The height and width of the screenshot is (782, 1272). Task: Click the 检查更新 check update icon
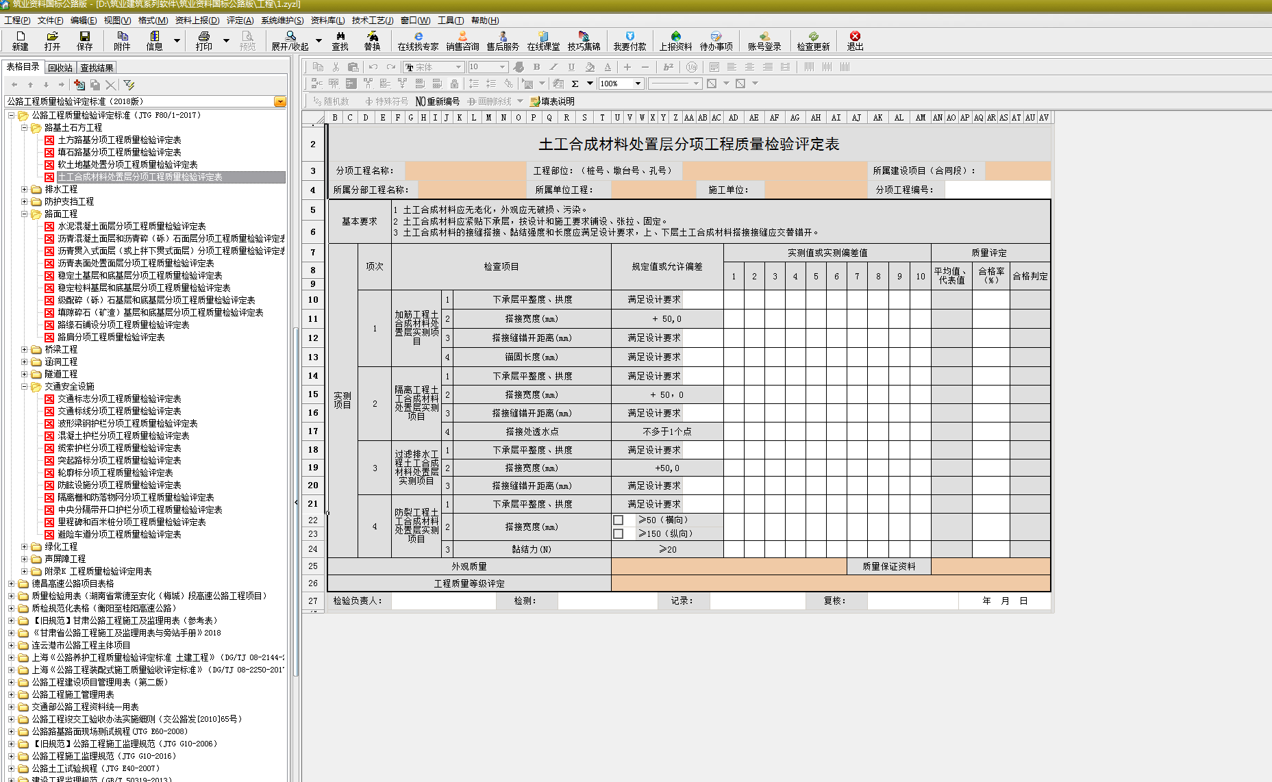click(813, 40)
